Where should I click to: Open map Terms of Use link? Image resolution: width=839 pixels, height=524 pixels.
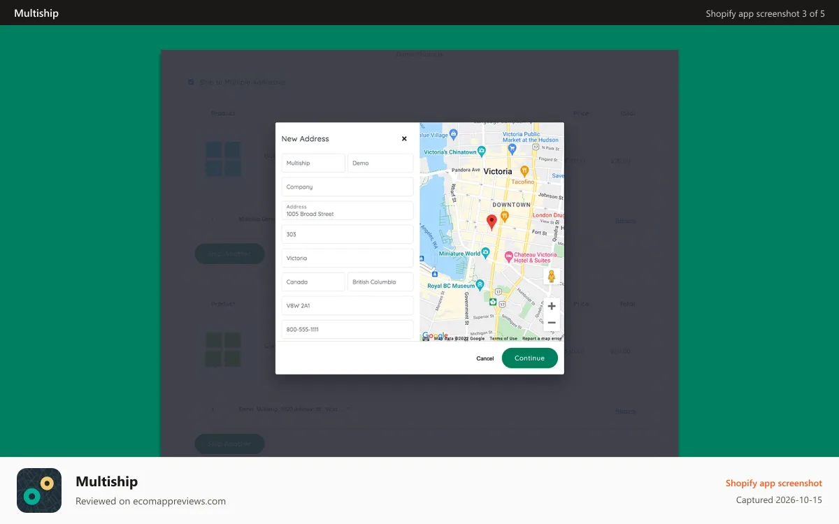click(x=503, y=338)
